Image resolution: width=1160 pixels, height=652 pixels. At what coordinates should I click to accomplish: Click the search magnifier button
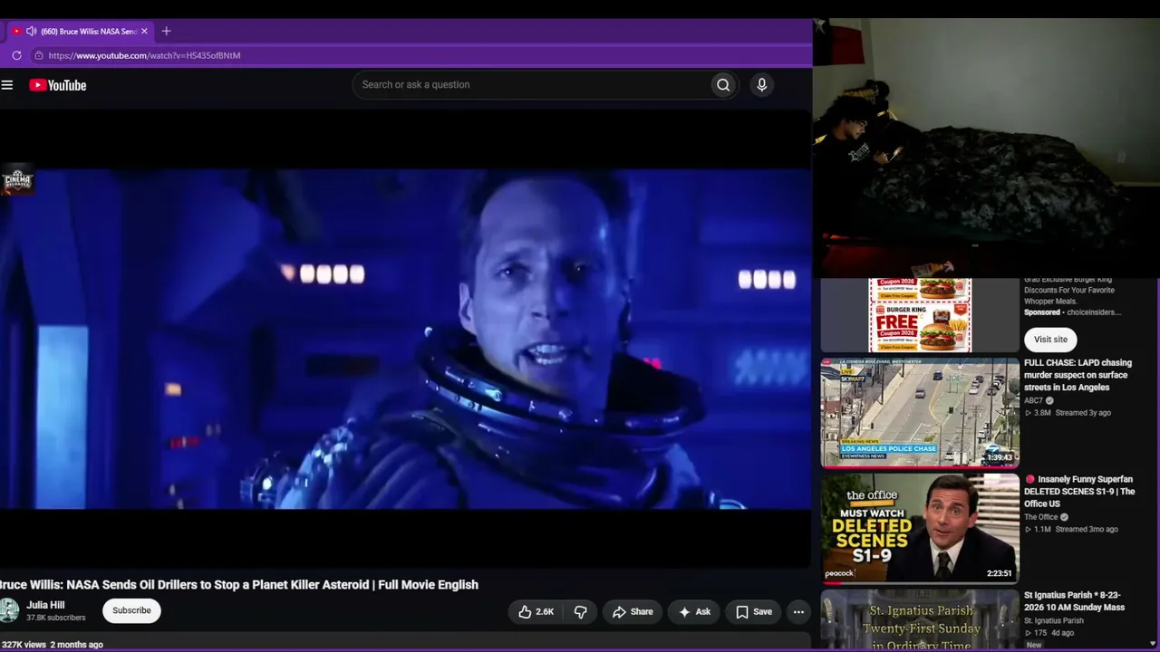(723, 85)
